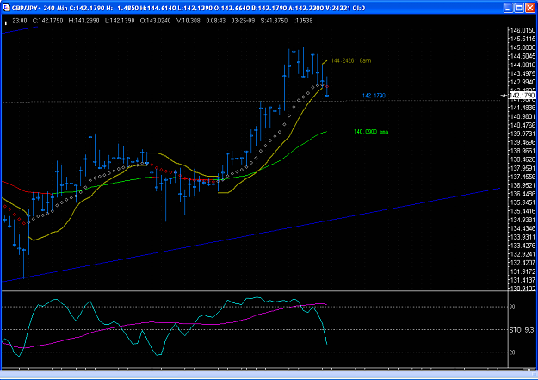The image size is (538, 380).
Task: Click the small cursor marker left of 23:00
Action: click(6, 23)
